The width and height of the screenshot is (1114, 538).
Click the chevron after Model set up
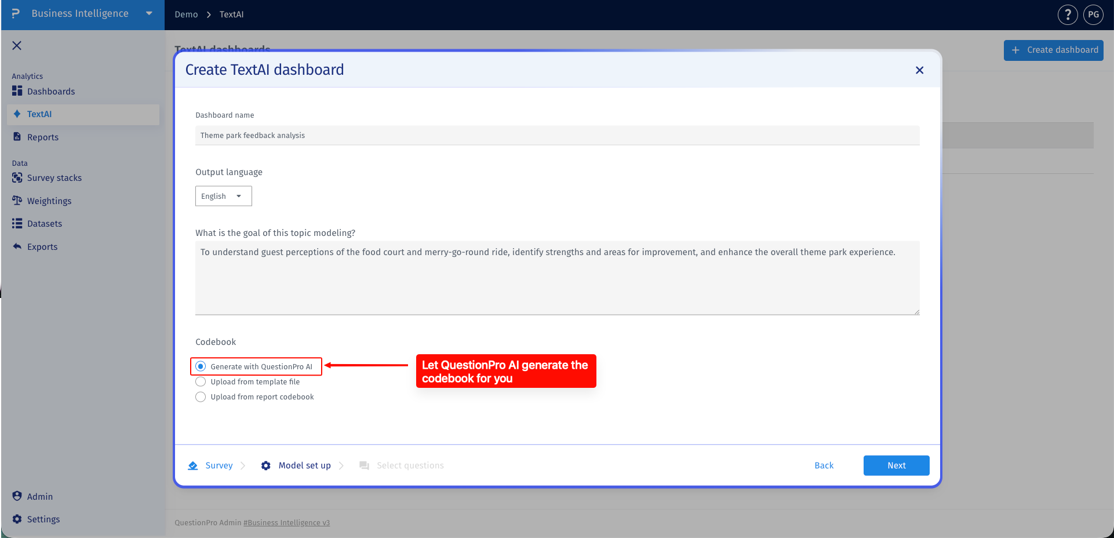point(341,466)
